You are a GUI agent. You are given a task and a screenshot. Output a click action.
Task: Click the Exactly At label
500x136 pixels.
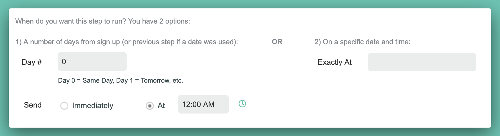point(335,62)
